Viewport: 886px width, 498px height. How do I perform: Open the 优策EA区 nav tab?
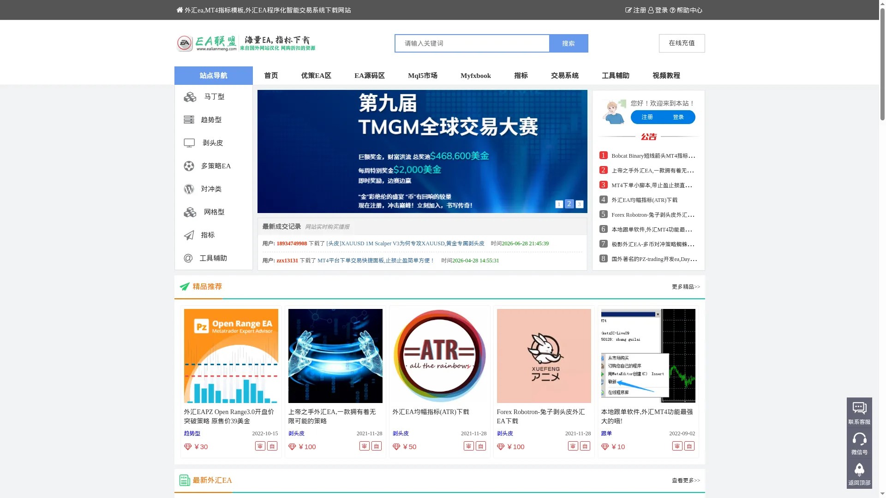click(316, 76)
